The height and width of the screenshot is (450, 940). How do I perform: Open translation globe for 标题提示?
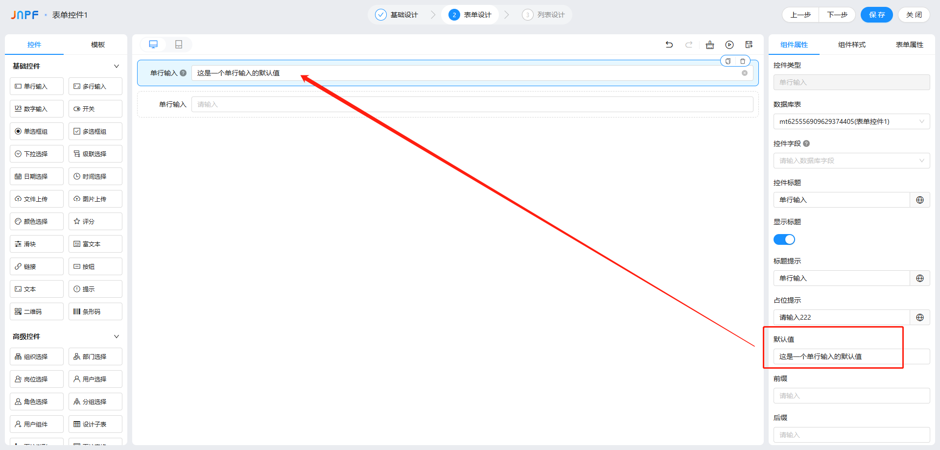coord(920,278)
